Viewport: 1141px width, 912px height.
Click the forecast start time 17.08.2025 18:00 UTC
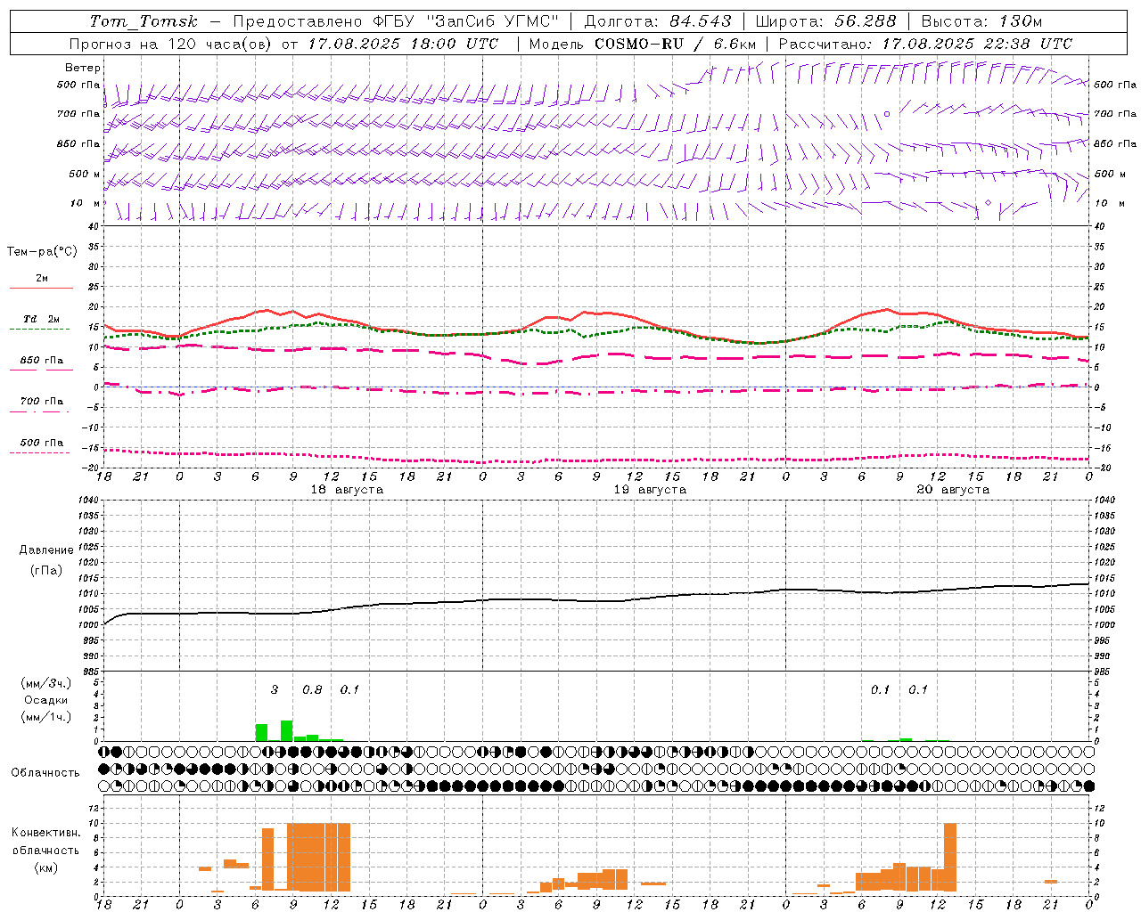click(403, 44)
